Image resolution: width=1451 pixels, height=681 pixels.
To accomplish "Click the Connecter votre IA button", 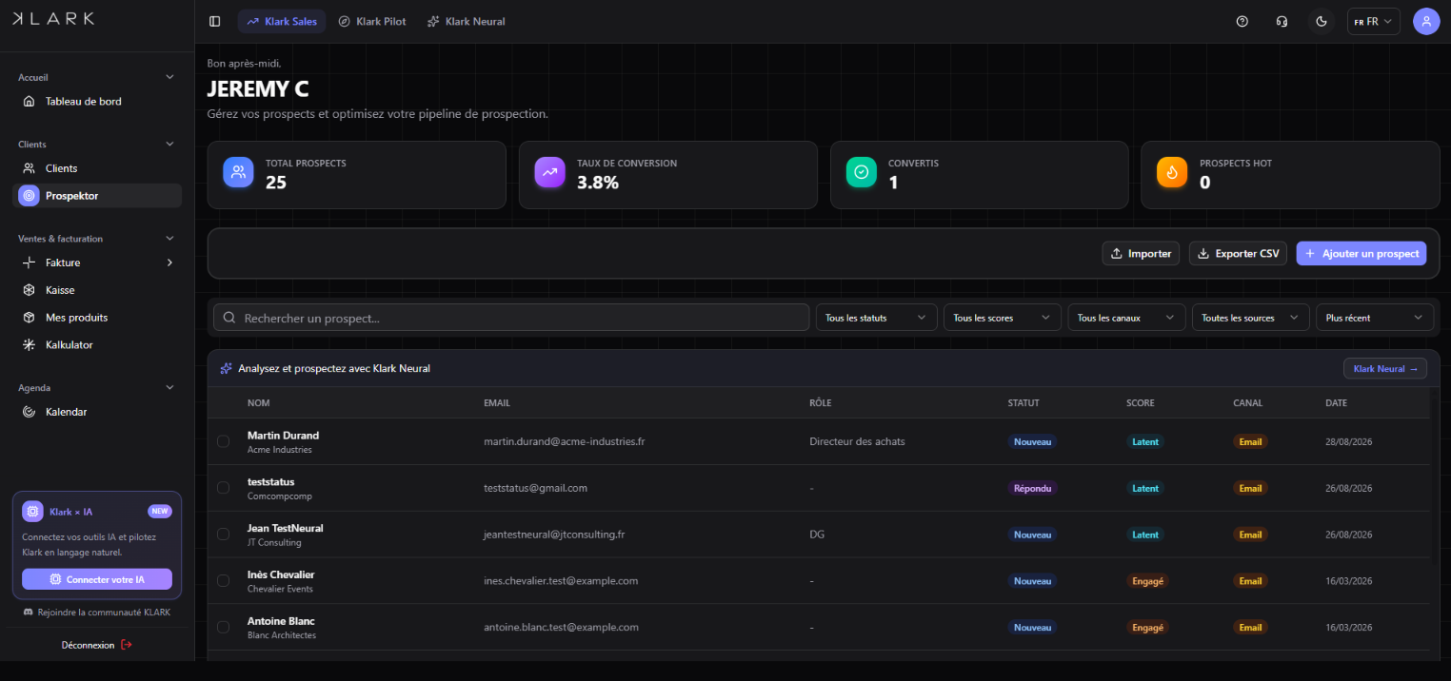I will 97,579.
